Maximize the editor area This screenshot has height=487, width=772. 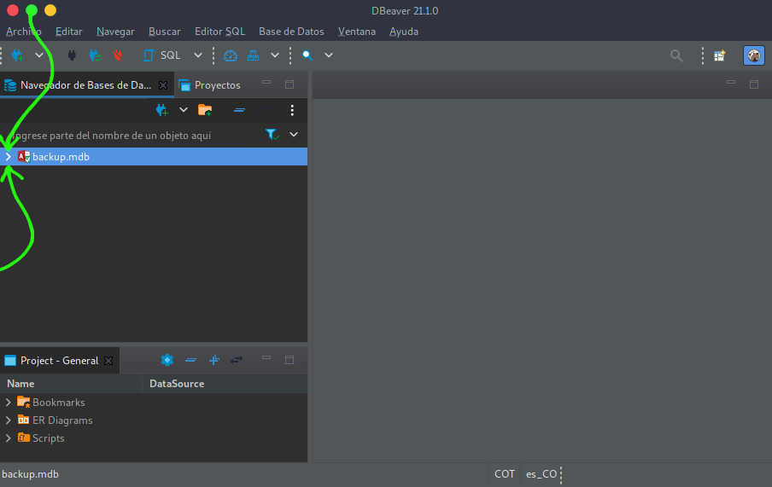754,84
